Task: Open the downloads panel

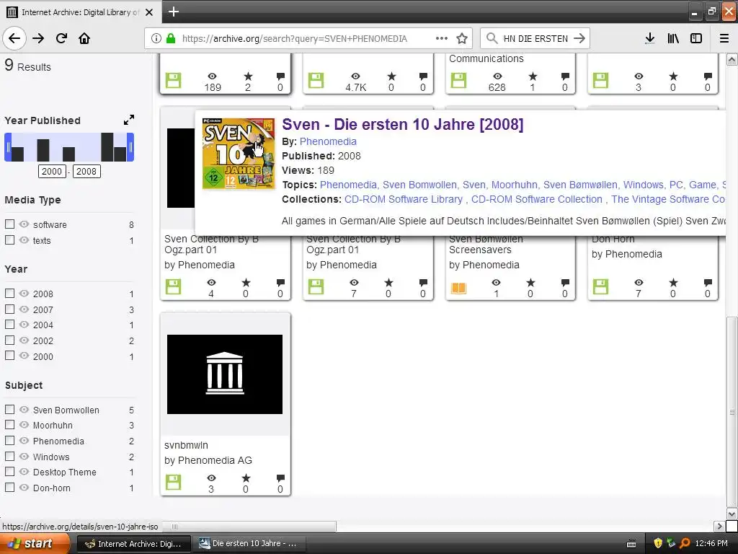Action: (x=649, y=38)
